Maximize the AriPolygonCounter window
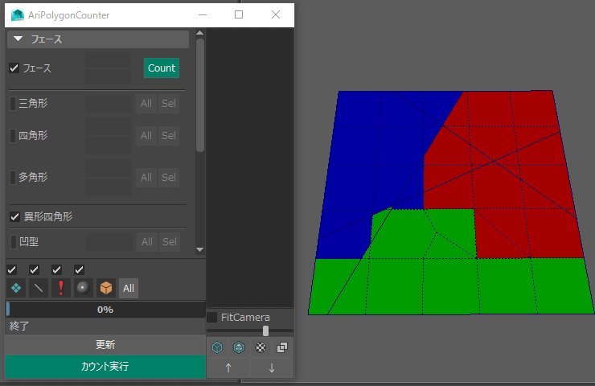Image resolution: width=595 pixels, height=386 pixels. click(x=239, y=14)
